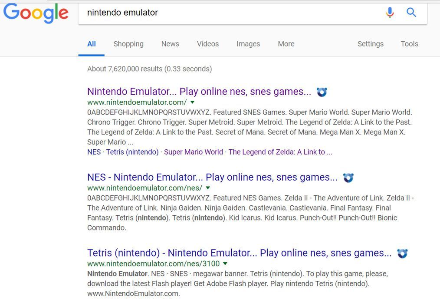Open 'Nintendo Emulator... Play online nes, snes games...' first result
Image resolution: width=440 pixels, height=303 pixels.
click(x=199, y=92)
